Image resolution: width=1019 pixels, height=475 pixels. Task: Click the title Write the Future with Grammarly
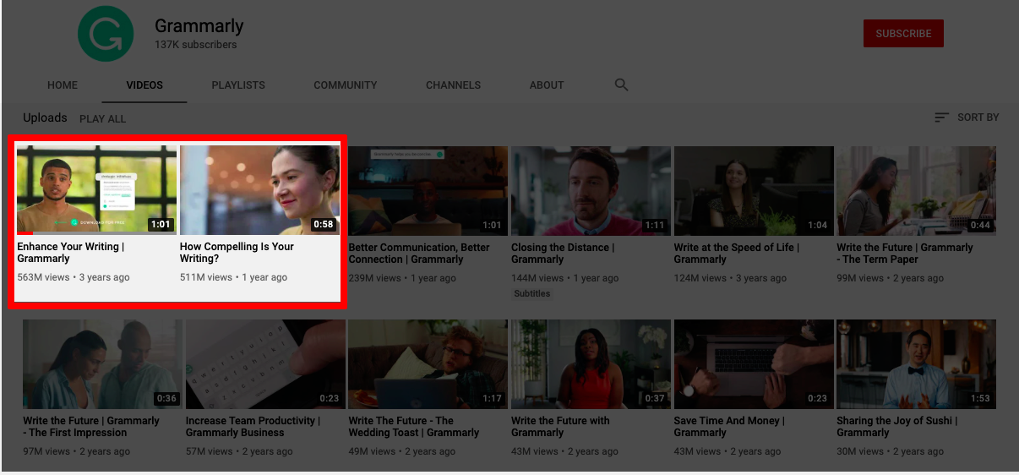[560, 427]
